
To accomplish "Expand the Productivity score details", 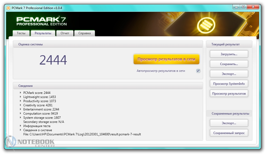I will (21, 101).
